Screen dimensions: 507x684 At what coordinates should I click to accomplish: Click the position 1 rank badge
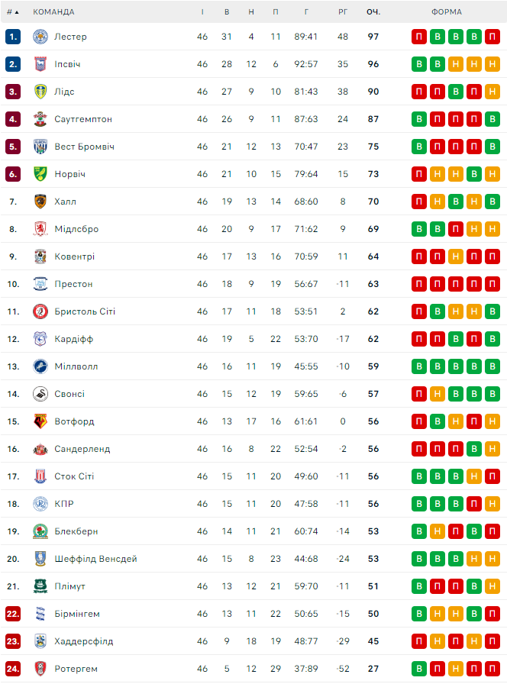click(13, 37)
